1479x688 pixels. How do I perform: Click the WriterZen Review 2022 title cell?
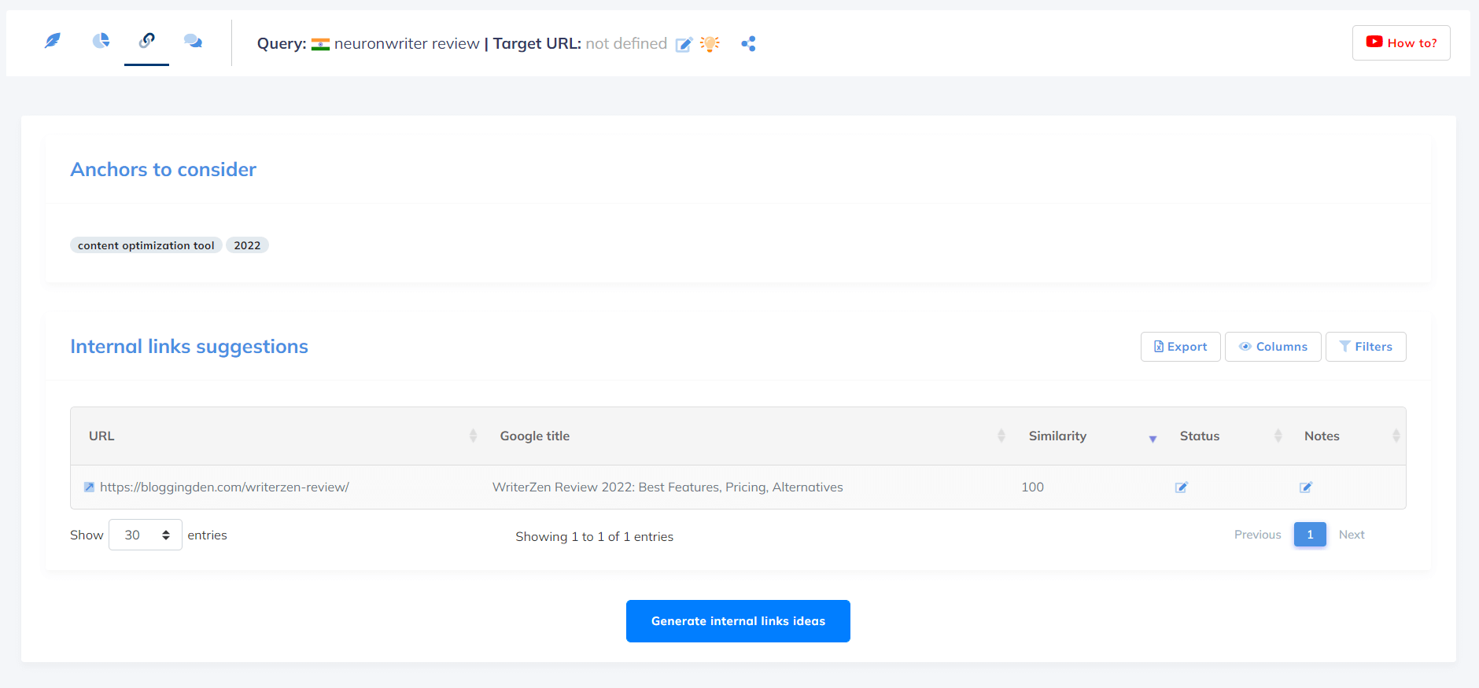(x=667, y=487)
